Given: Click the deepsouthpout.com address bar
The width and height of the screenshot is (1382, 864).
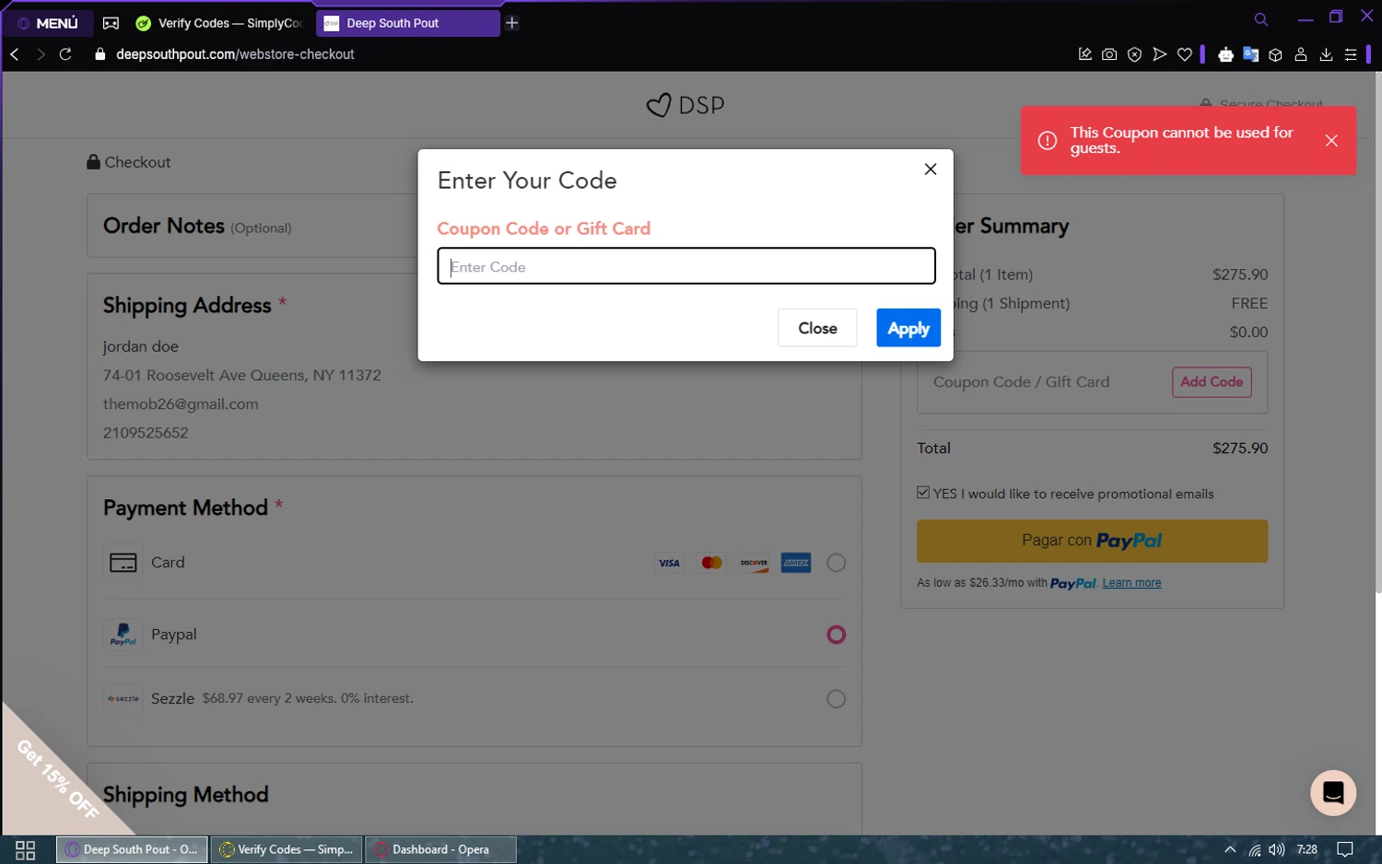Looking at the screenshot, I should [235, 54].
